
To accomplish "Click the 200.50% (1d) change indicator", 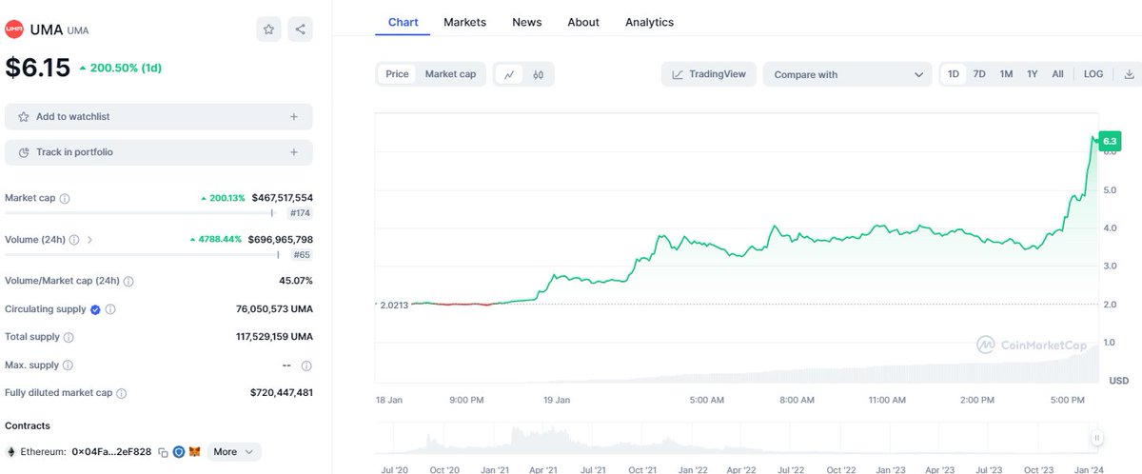I will pyautogui.click(x=119, y=69).
